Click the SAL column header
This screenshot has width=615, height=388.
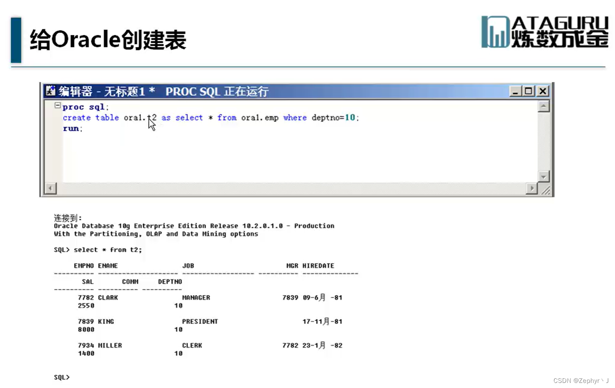coord(88,282)
